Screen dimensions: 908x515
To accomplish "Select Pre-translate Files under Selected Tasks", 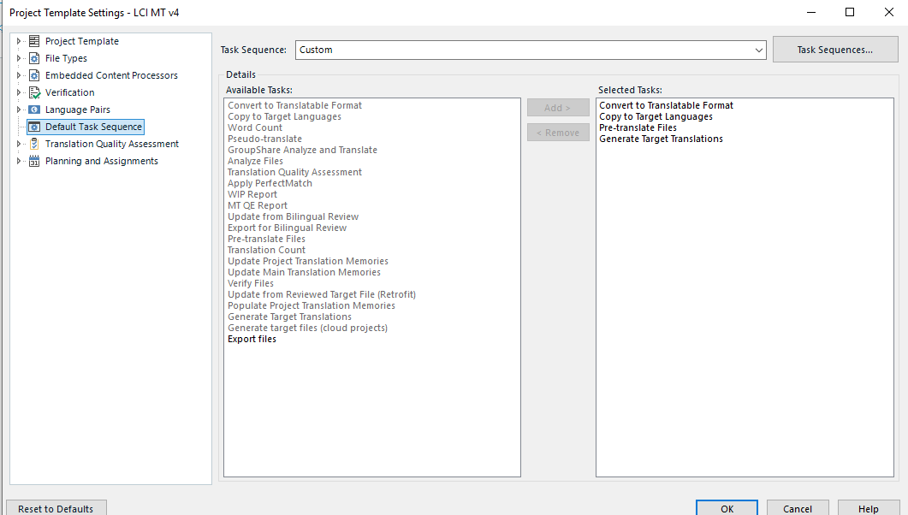I will point(638,127).
